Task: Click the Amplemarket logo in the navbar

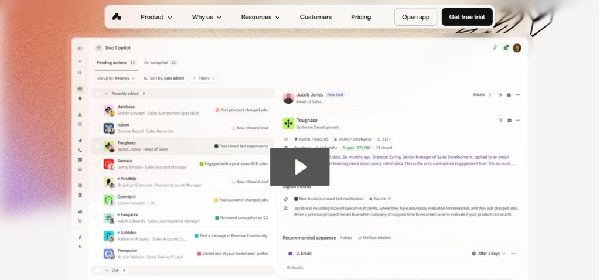Action: 117,17
